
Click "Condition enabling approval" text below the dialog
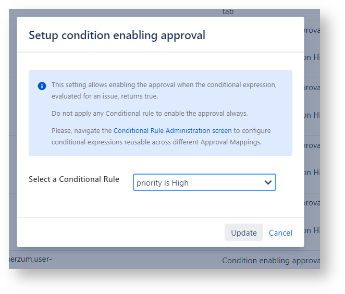[270, 261]
